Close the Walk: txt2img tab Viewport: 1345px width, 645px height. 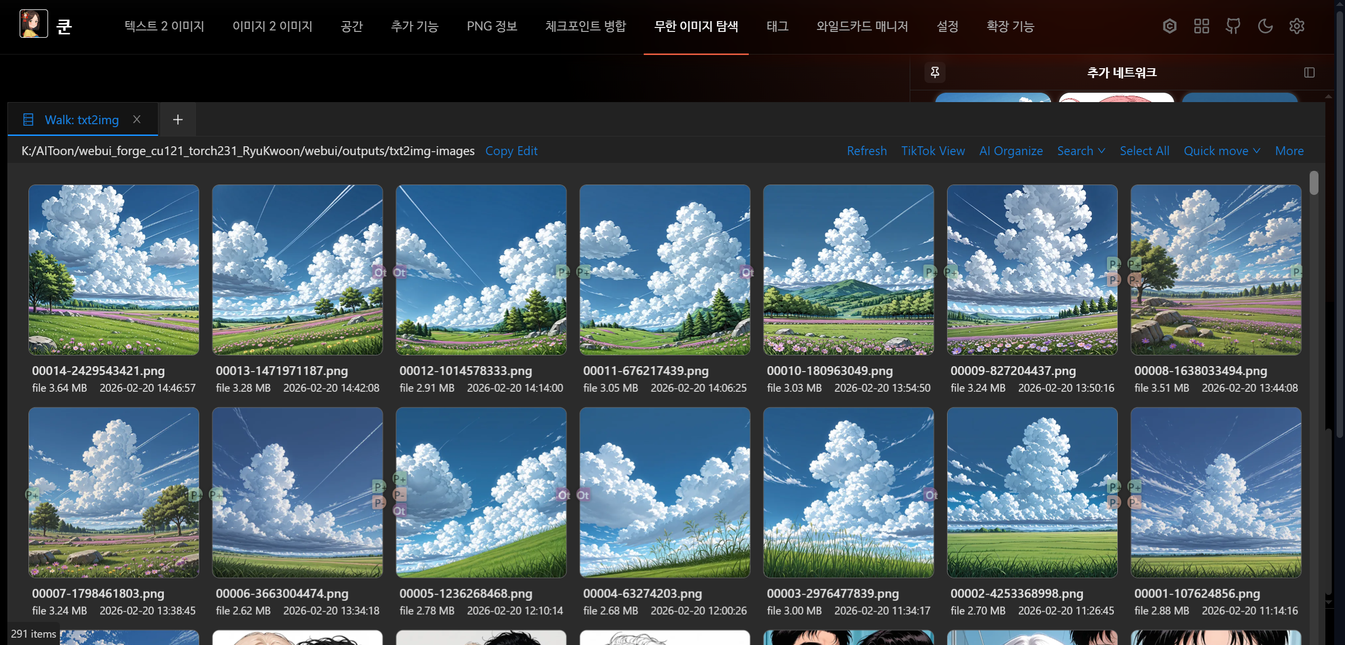137,120
